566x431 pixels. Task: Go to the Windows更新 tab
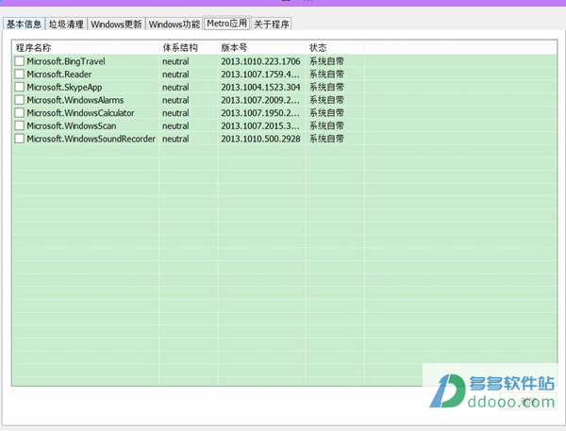coord(116,25)
